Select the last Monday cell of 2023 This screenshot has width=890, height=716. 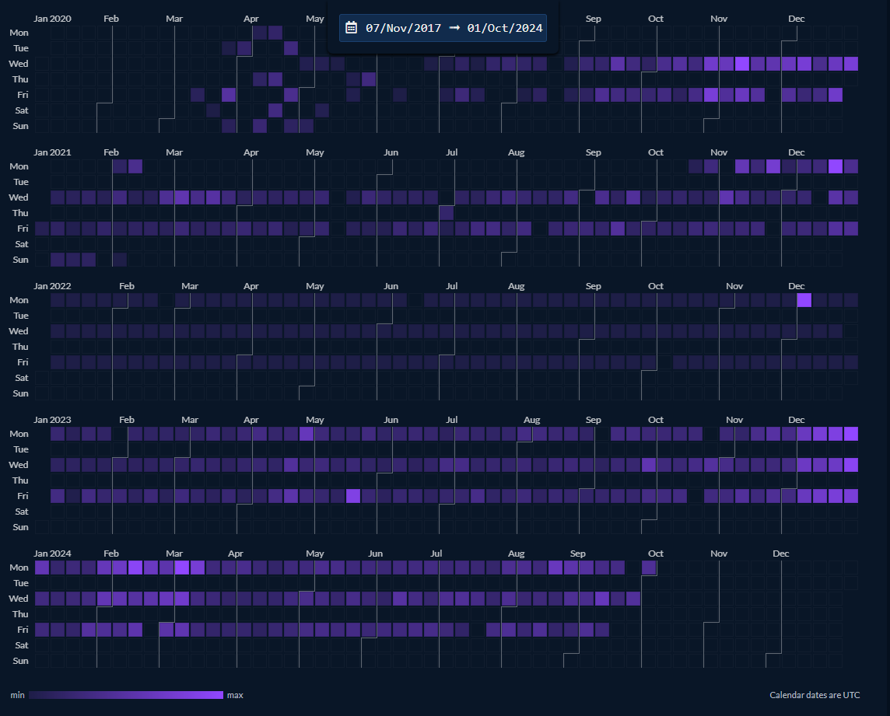tap(851, 434)
